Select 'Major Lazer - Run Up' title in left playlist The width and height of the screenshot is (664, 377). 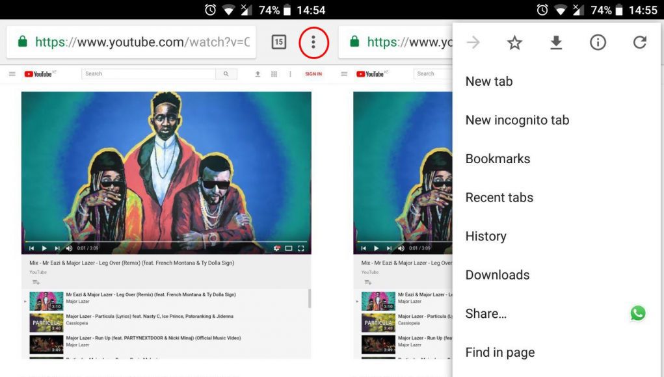point(153,338)
